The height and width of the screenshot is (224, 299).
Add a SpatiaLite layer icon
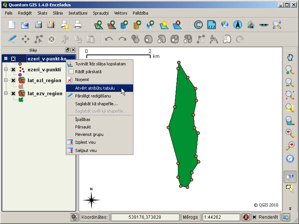[x=137, y=25]
